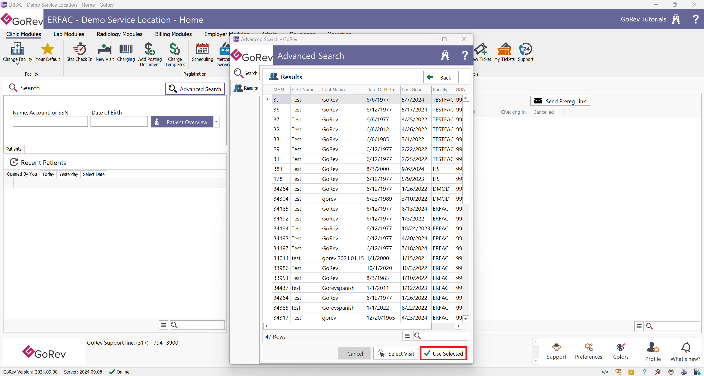Open the Change Facility icon
Viewport: 704px width, 376px height.
(17, 49)
